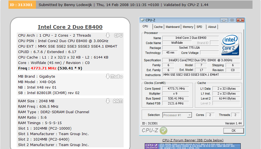Screen dimensions: 261x149
Task: Click the MoBo section down-arrow icon
Action: click(108, 76)
